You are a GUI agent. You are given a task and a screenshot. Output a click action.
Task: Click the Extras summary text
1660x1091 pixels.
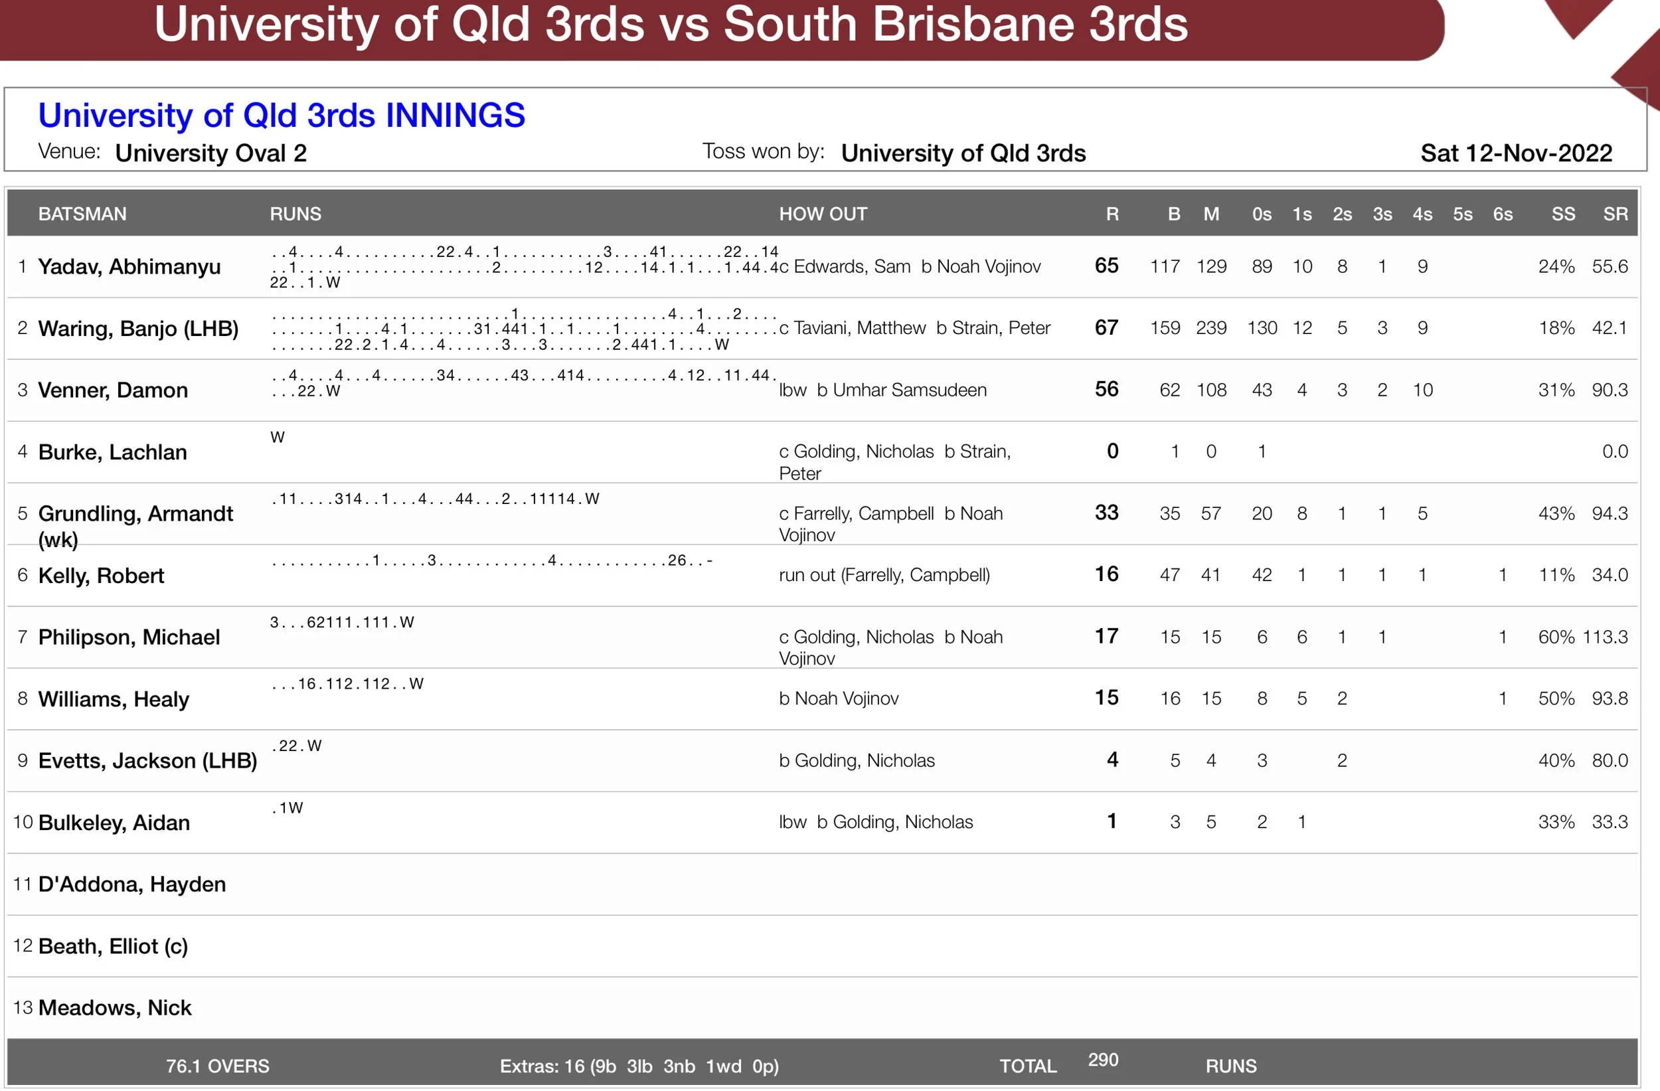point(639,1066)
